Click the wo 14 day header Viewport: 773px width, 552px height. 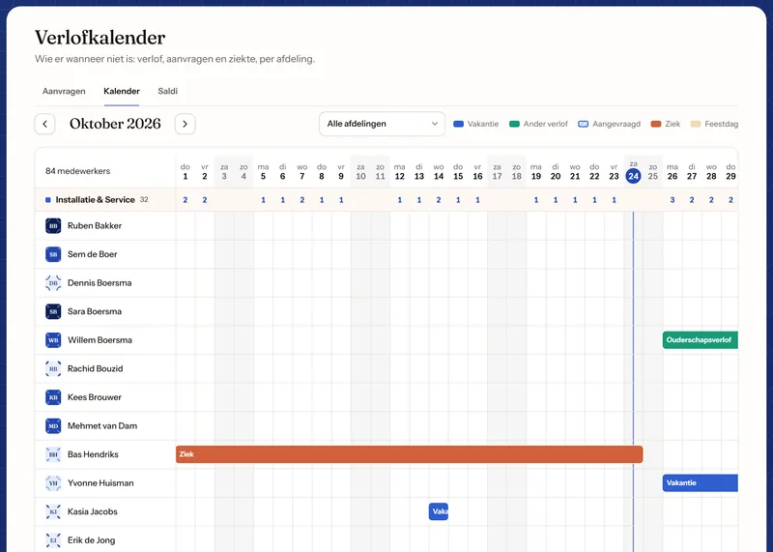pyautogui.click(x=439, y=172)
